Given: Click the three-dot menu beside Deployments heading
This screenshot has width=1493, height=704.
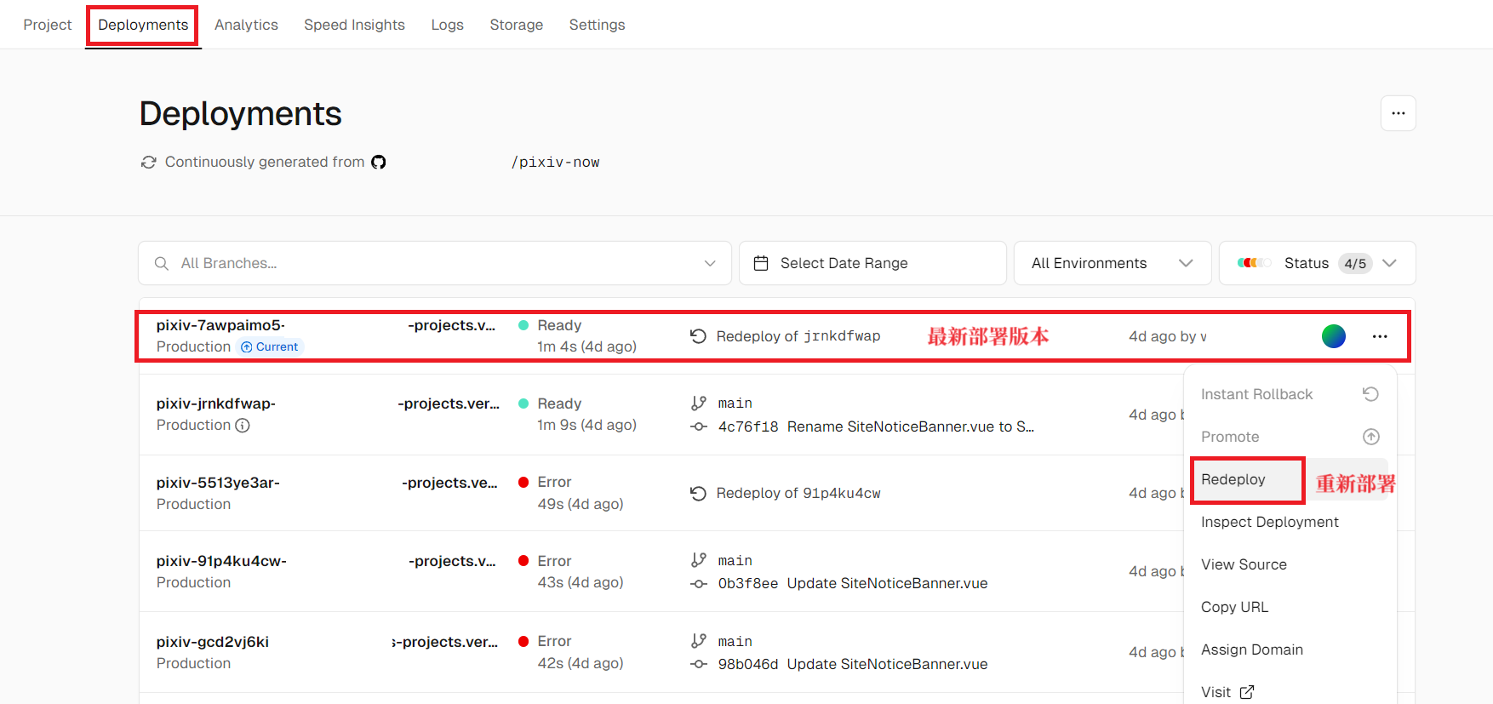Looking at the screenshot, I should pos(1398,113).
